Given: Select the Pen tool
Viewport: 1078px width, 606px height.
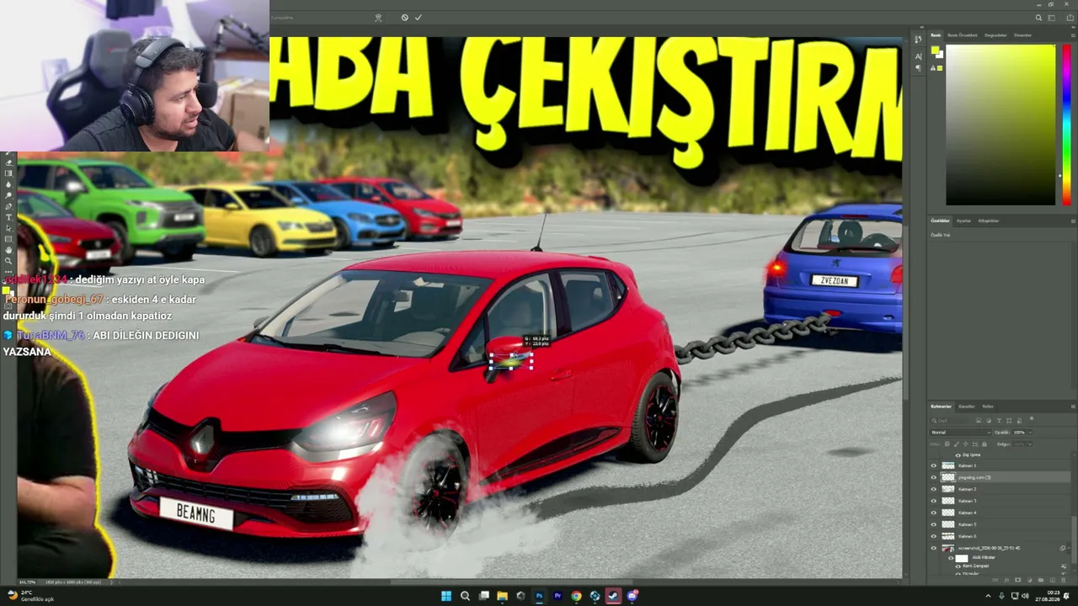Looking at the screenshot, I should [x=8, y=206].
